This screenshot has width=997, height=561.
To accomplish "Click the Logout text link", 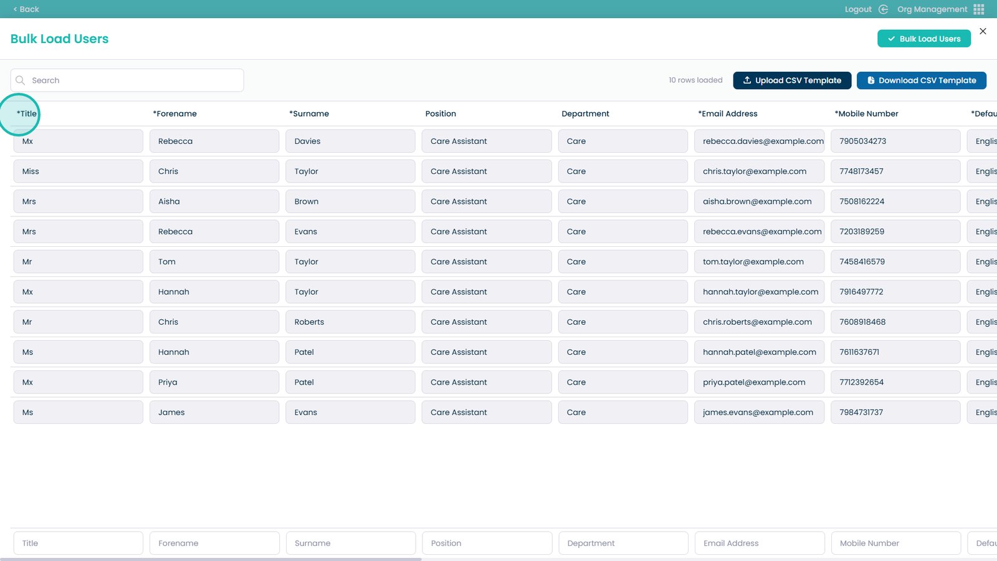I will [857, 9].
